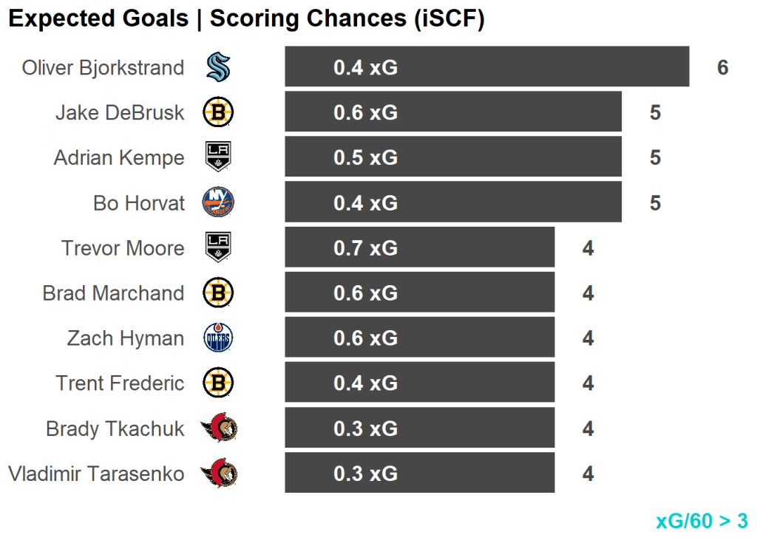
Task: Select the Kings logo beside Trevor Moore
Action: coord(218,247)
